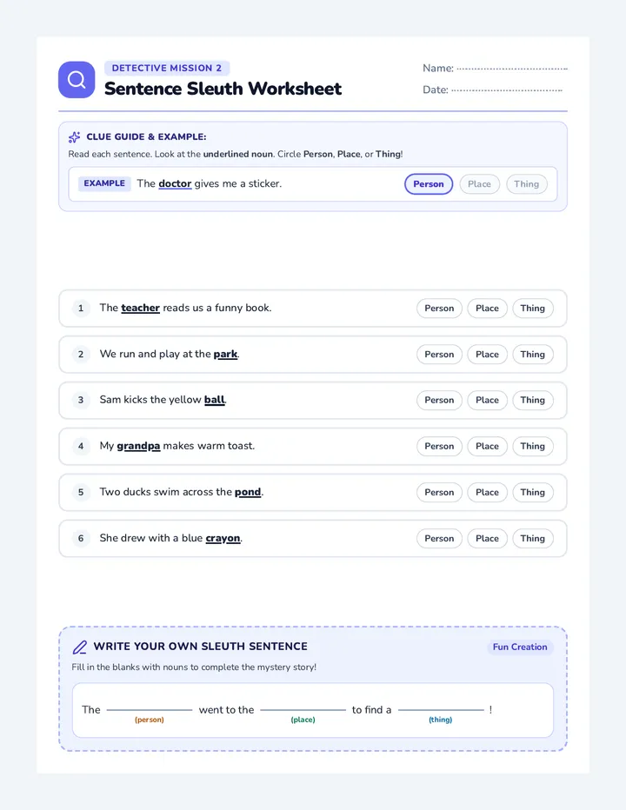Click the Date dotted line field

(507, 90)
